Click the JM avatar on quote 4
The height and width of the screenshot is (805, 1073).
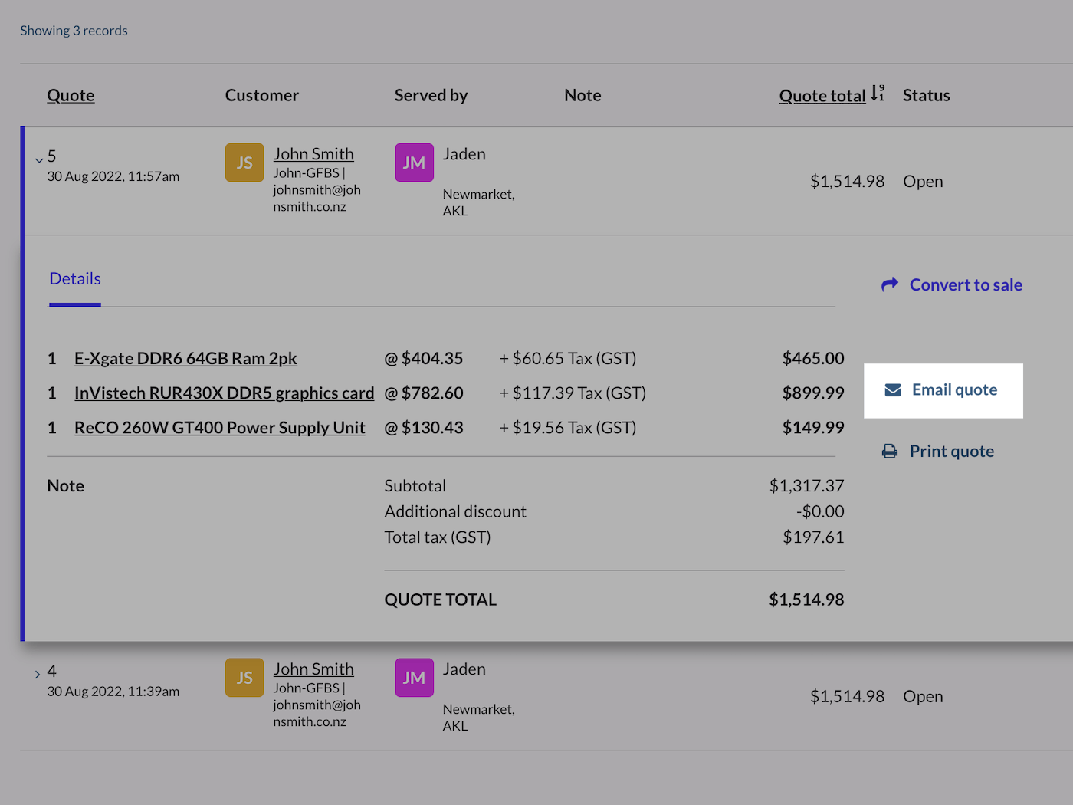(414, 678)
